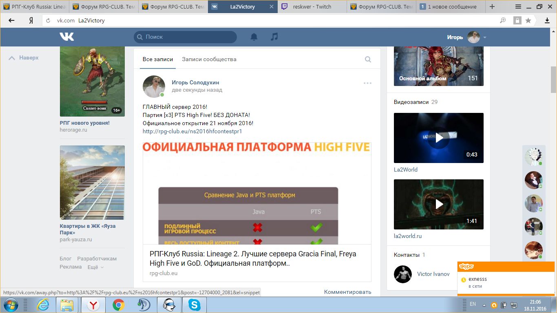Viewport: 557px width, 313px height.
Task: Click lock protect icon in address bar
Action: [x=517, y=20]
